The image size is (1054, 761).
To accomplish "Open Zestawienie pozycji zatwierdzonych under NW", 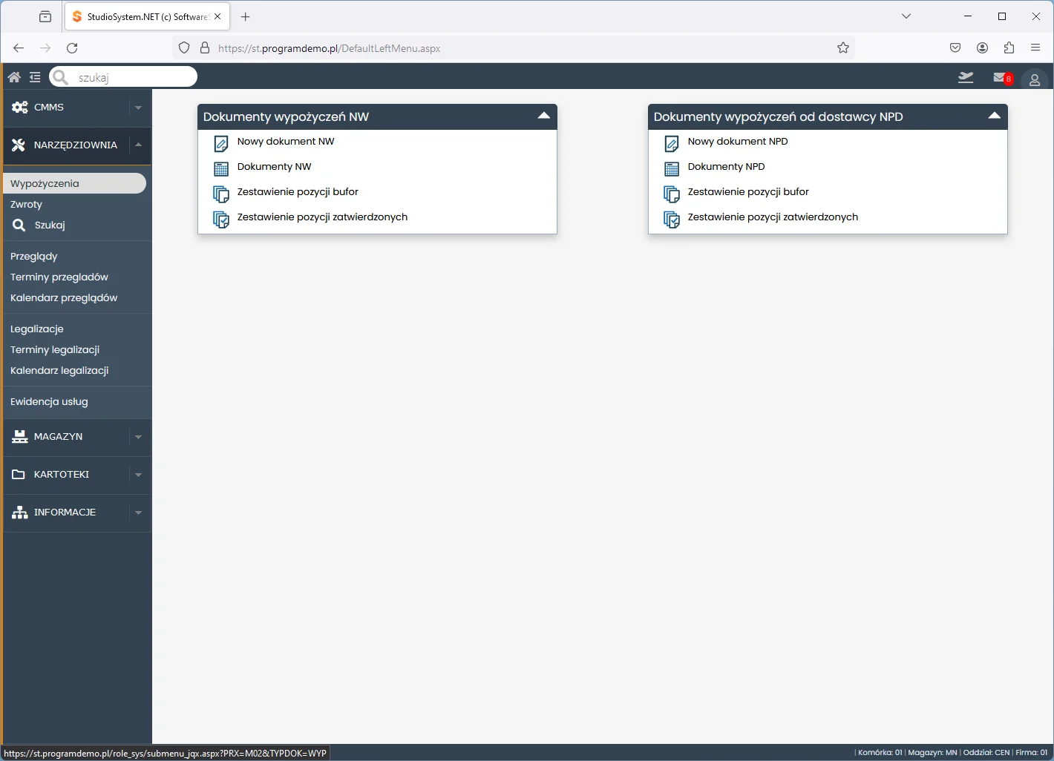I will 322,217.
